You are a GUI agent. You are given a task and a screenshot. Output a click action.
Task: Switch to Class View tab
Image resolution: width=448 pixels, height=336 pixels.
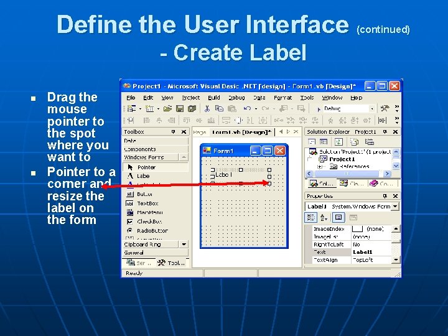click(352, 184)
